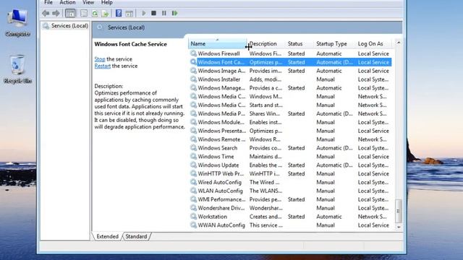Image resolution: width=463 pixels, height=260 pixels.
Task: Select the WMI Performance... service row
Action: coord(290,199)
